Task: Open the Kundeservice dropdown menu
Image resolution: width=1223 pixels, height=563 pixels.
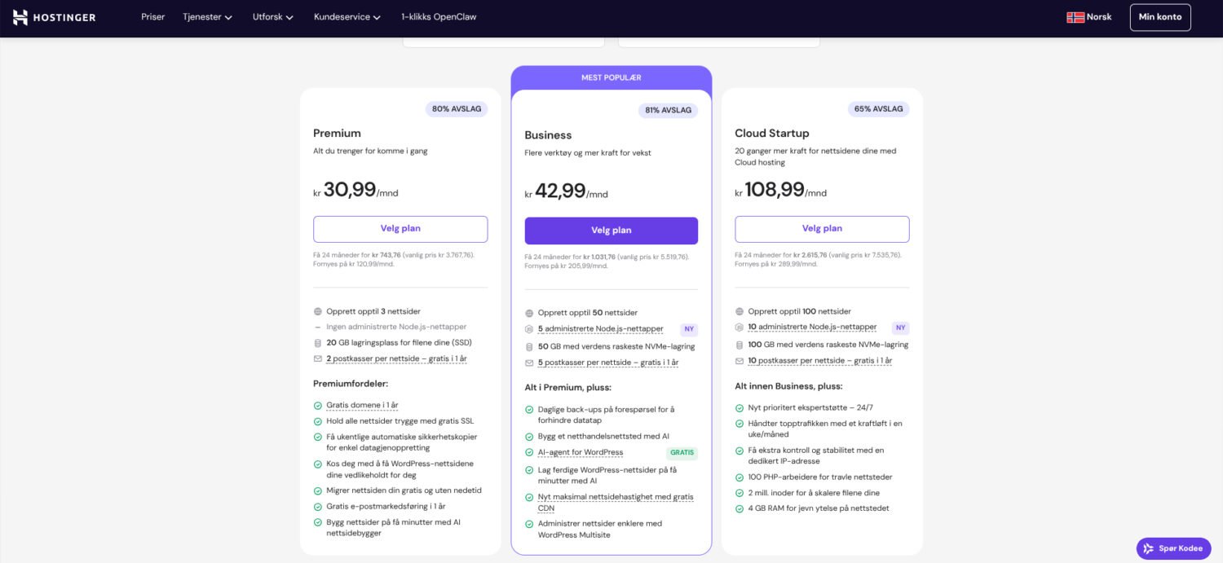Action: pos(347,17)
